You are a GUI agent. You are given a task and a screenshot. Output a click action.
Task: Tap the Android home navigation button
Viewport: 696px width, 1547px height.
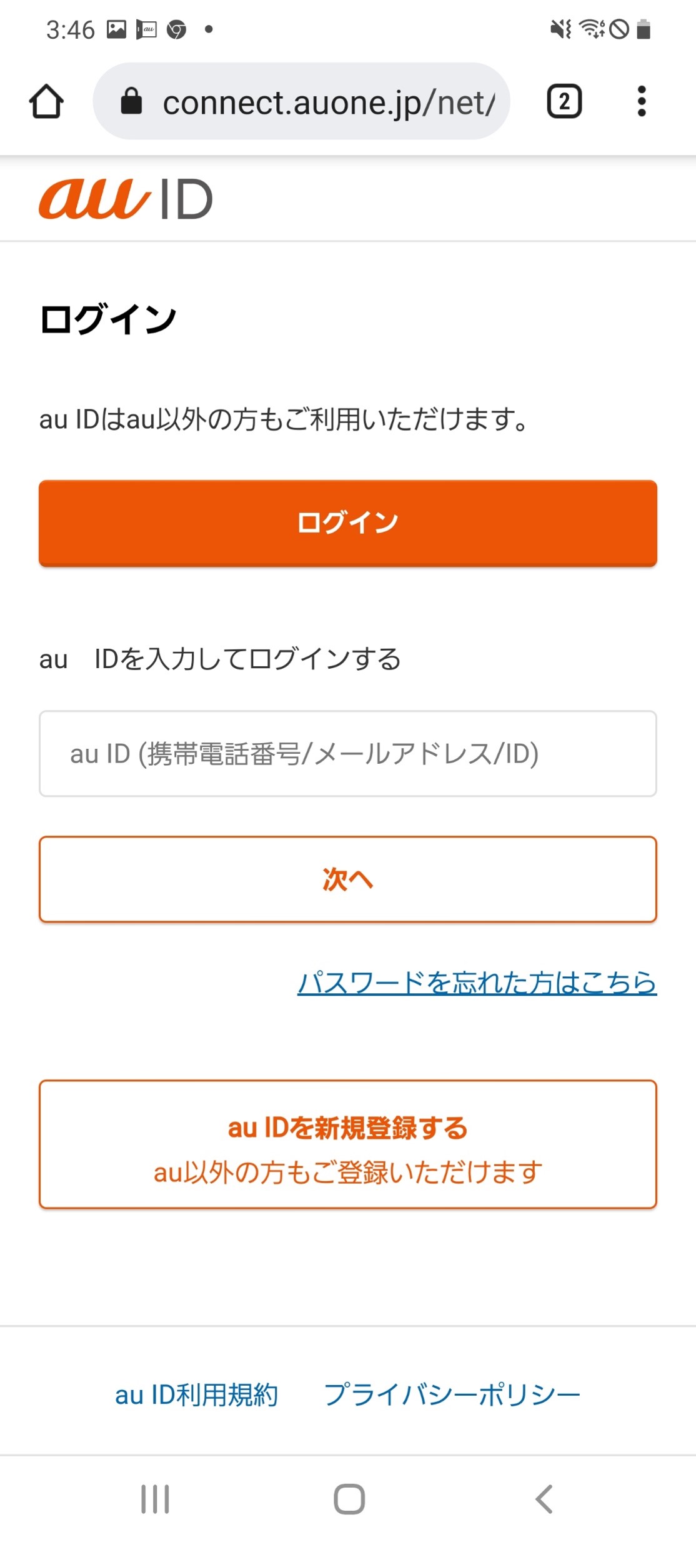(349, 1498)
